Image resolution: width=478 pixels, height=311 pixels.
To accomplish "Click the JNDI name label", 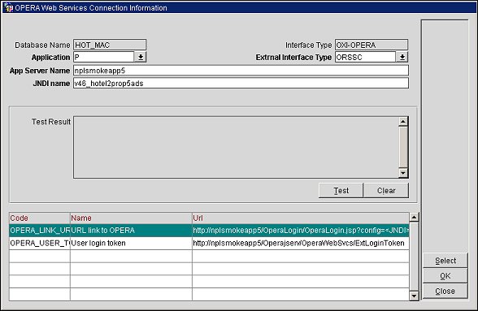I will [x=51, y=83].
